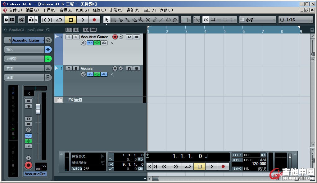
Task: Mute the Acoustic Guitar track
Action: point(69,37)
